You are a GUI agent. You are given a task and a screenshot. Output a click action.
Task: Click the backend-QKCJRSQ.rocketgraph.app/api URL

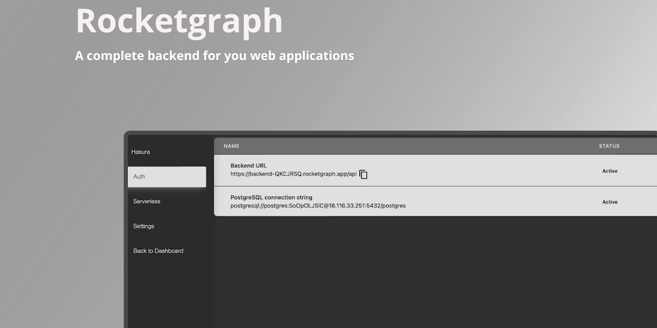tap(293, 174)
